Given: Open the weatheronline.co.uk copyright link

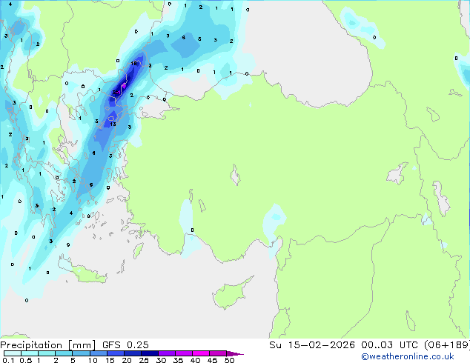Looking at the screenshot, I should coord(408,356).
